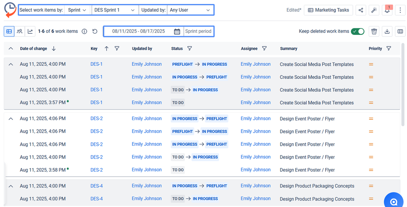This screenshot has height=207, width=407.
Task: Click Aug 11, 2025, 3:58 PM date cell
Action: (42, 170)
